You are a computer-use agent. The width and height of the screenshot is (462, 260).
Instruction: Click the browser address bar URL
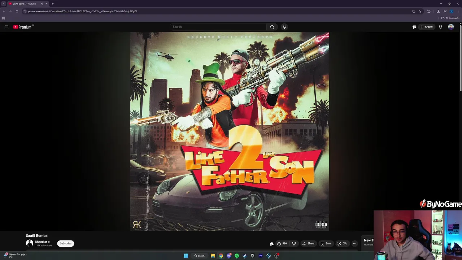pyautogui.click(x=83, y=11)
